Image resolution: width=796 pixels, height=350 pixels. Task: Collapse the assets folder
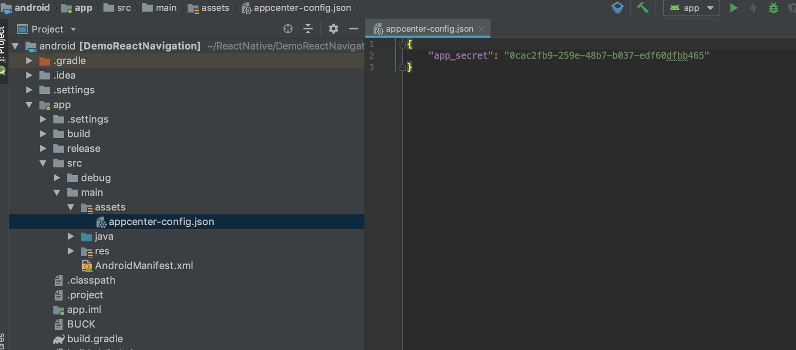pyautogui.click(x=71, y=207)
